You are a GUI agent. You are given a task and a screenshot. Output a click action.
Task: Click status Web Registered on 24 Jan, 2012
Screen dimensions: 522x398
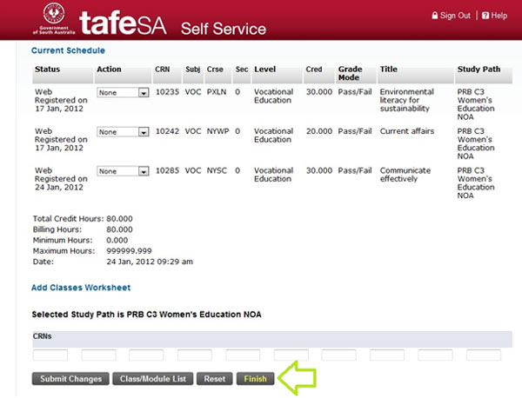61,179
